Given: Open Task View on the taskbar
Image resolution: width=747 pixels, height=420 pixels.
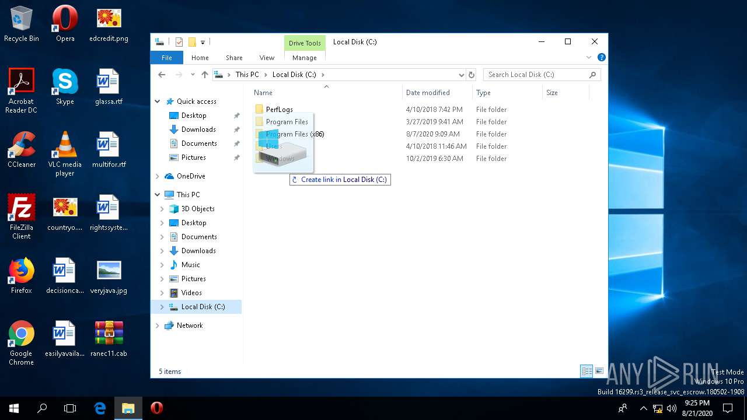Looking at the screenshot, I should click(x=70, y=408).
